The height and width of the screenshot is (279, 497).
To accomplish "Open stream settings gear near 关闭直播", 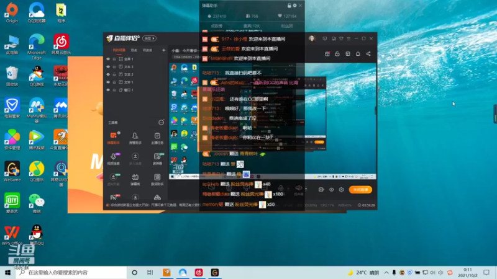I will pos(341,190).
